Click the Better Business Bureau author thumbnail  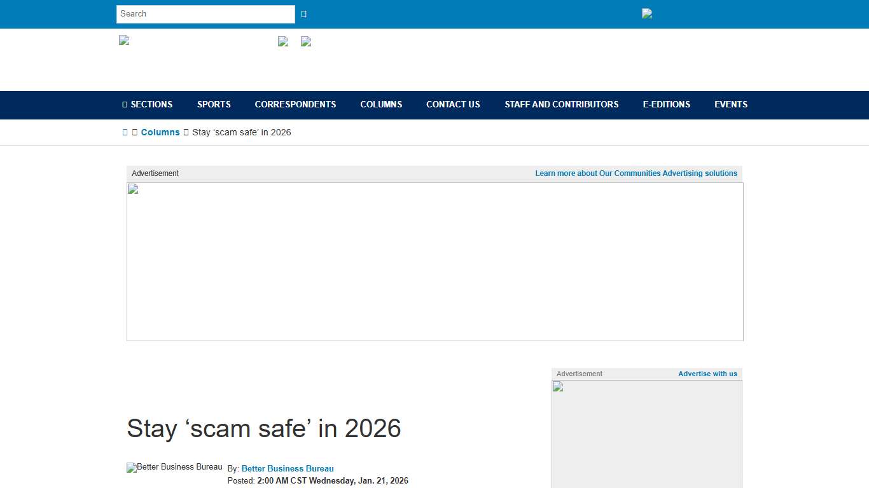[x=174, y=468]
